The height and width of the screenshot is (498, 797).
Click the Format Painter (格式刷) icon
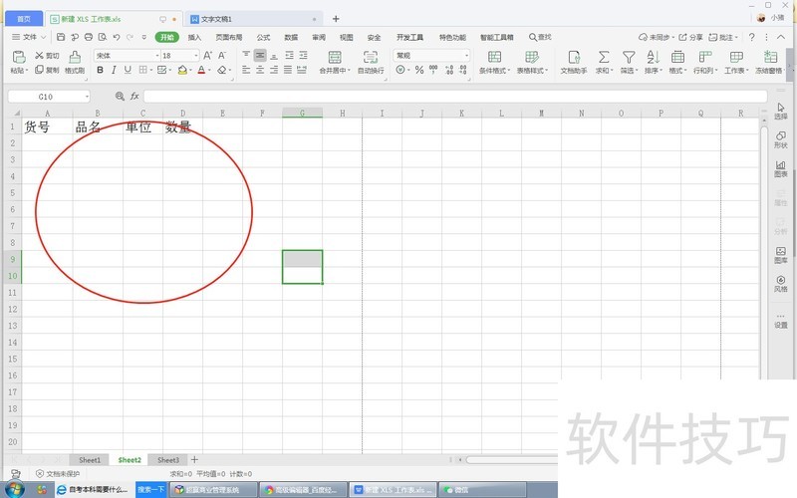coord(75,60)
